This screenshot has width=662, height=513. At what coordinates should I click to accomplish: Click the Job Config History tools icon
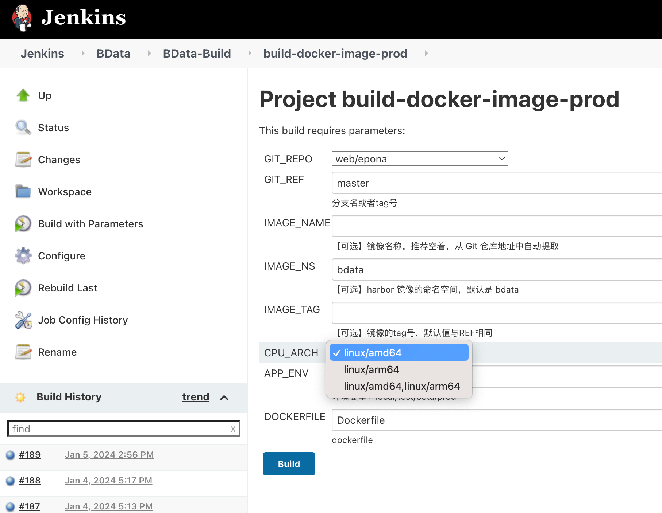23,320
